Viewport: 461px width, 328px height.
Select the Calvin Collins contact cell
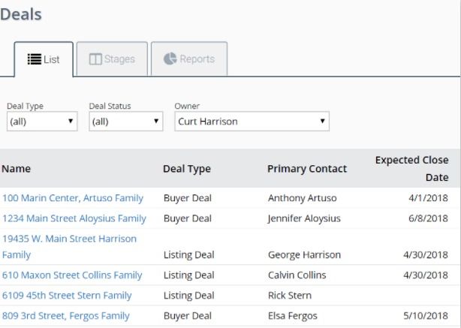point(297,275)
